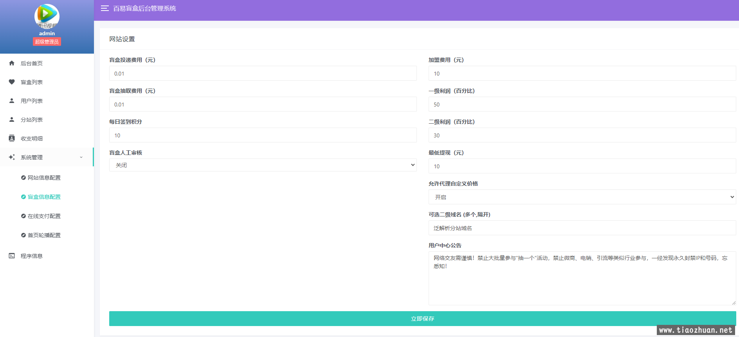This screenshot has height=337, width=739.
Task: Click the 网站设置 panel heading
Action: 122,39
